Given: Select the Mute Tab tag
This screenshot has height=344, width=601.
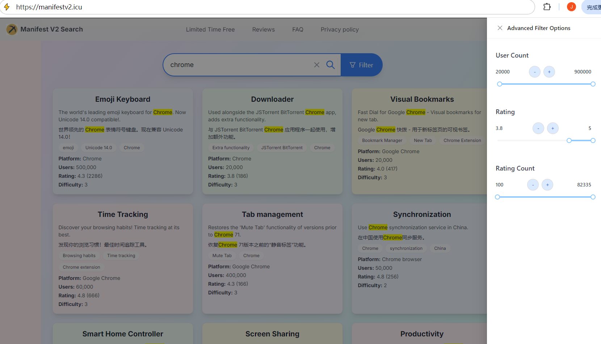Looking at the screenshot, I should click(x=222, y=256).
